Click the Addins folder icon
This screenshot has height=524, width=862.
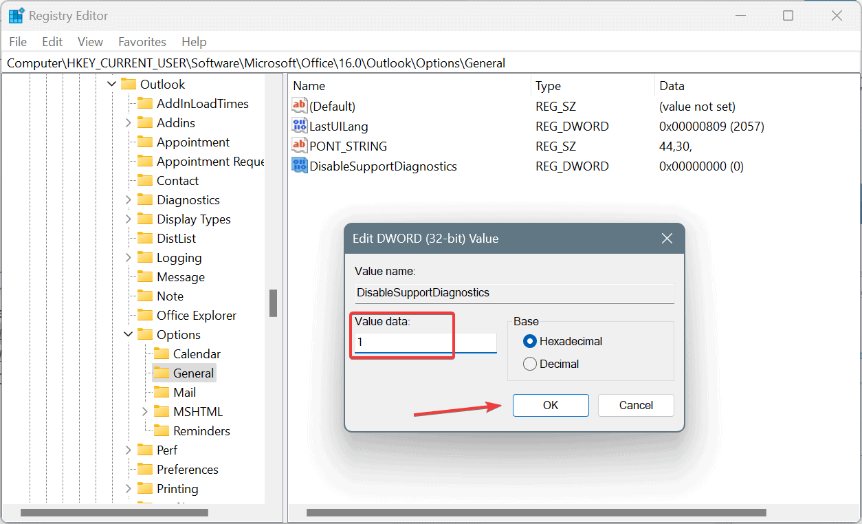[145, 122]
